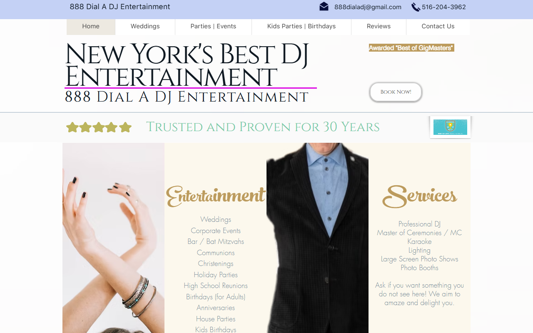Open Parties | Events menu tab
Viewport: 533px width, 333px height.
(x=213, y=26)
